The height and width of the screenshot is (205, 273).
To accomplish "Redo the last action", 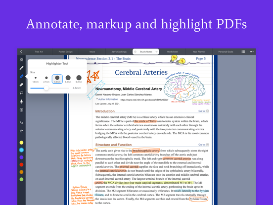I will [21, 131].
